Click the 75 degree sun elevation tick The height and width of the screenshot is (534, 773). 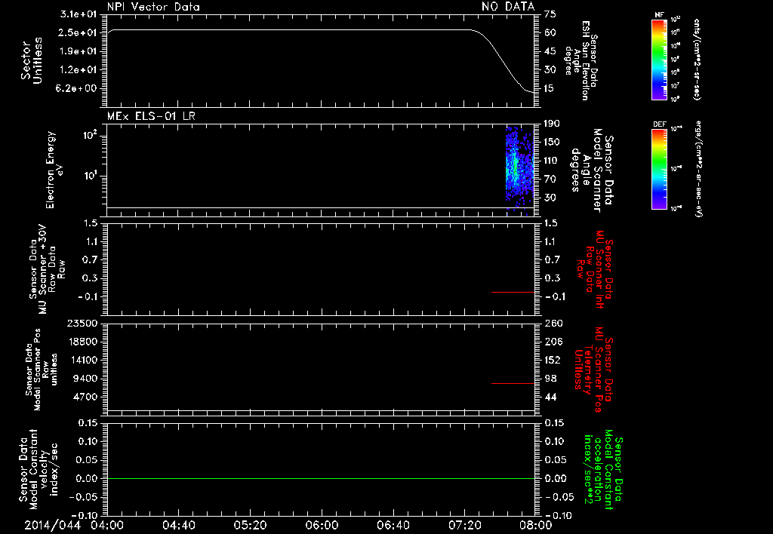pyautogui.click(x=550, y=14)
